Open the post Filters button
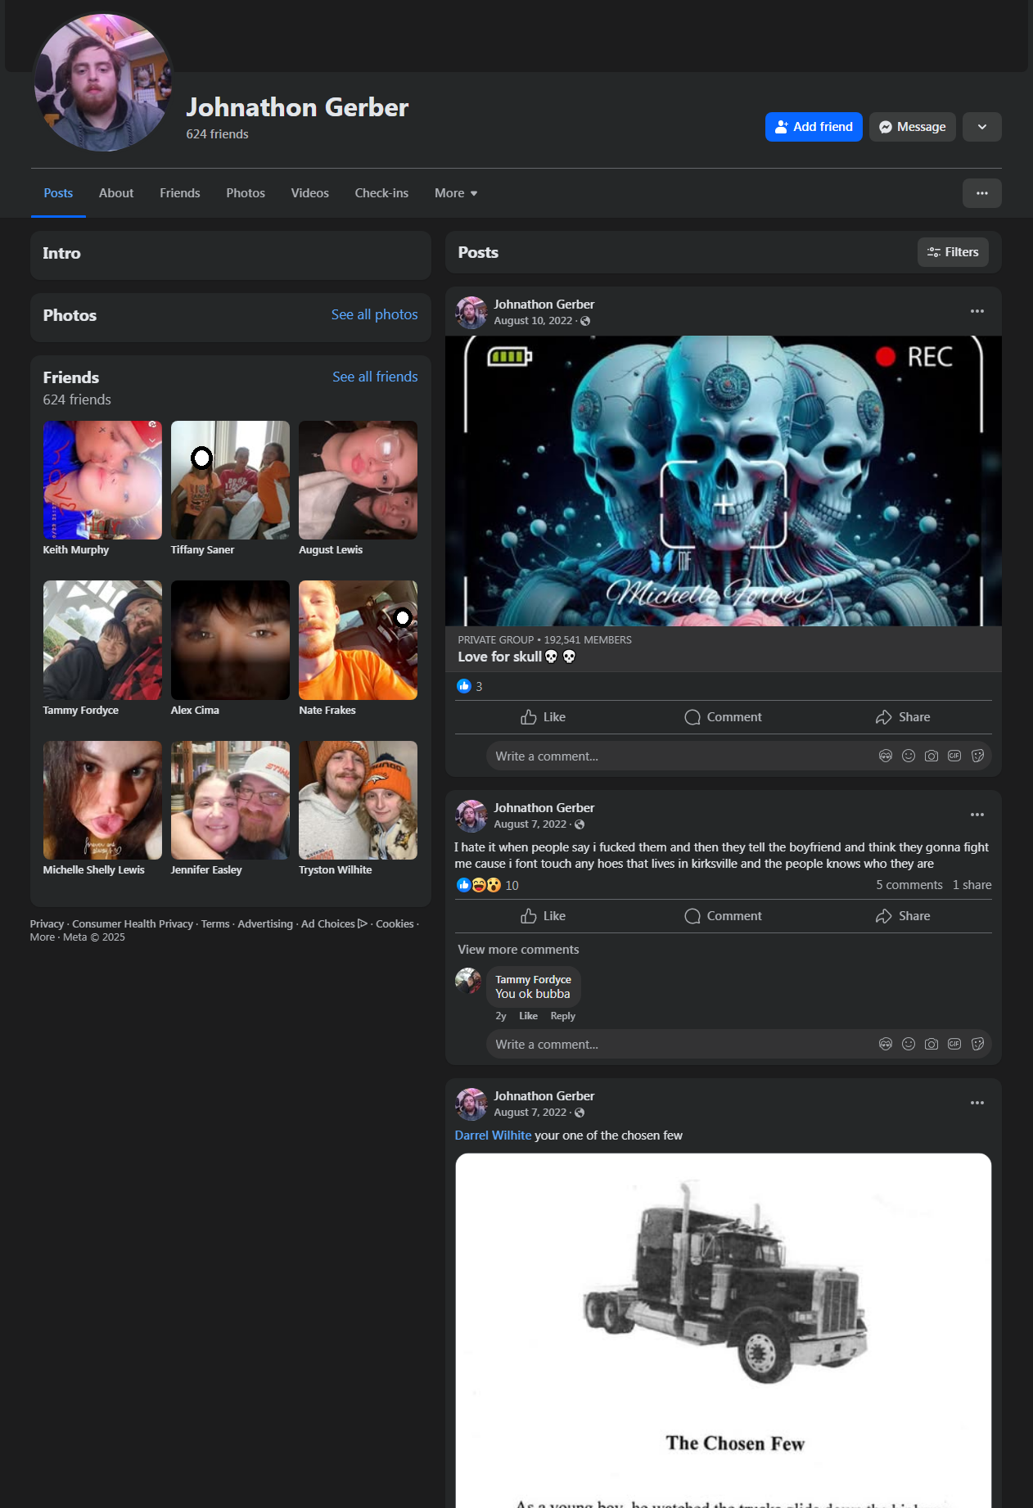 click(x=953, y=252)
